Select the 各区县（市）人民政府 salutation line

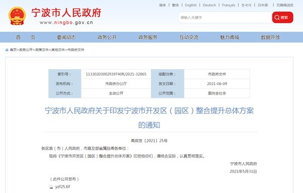(85, 149)
